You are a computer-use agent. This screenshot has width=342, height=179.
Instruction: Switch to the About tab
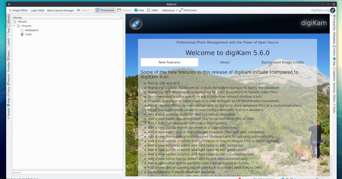pyautogui.click(x=225, y=62)
